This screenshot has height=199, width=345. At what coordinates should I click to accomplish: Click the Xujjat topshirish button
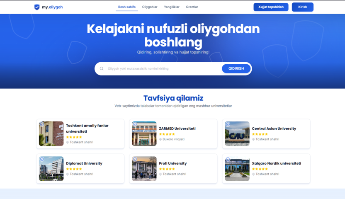click(x=271, y=7)
